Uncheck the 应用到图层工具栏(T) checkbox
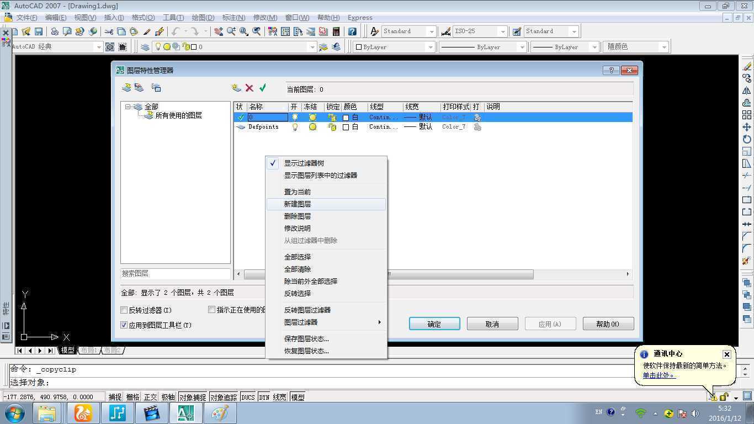This screenshot has height=424, width=754. (124, 325)
